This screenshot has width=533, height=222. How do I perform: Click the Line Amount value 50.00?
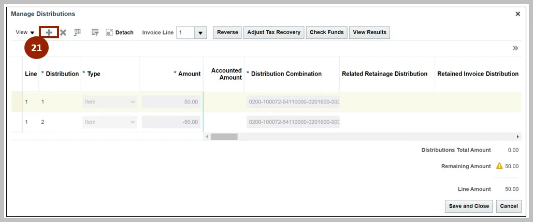(x=512, y=189)
